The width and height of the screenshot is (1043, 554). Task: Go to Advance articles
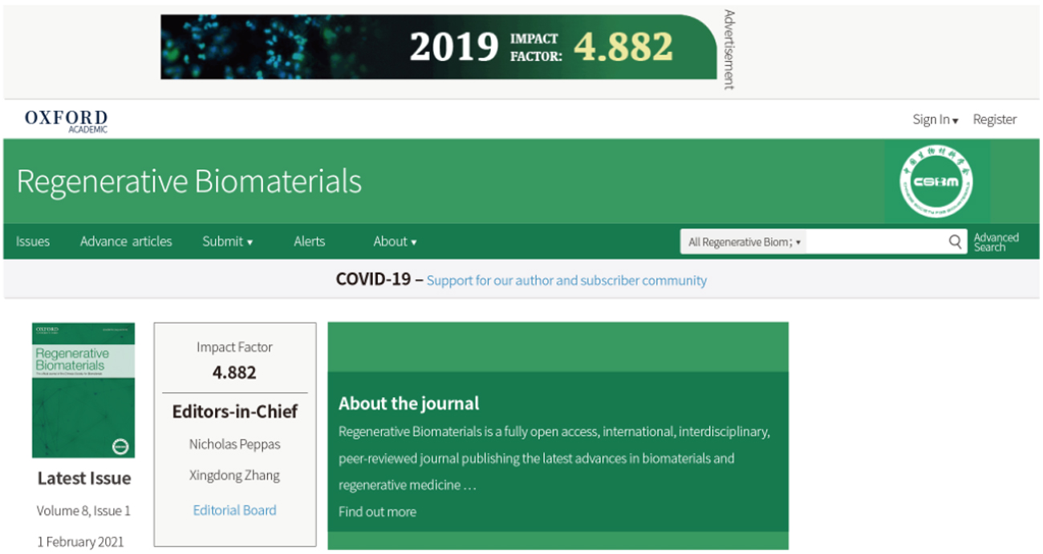click(126, 241)
